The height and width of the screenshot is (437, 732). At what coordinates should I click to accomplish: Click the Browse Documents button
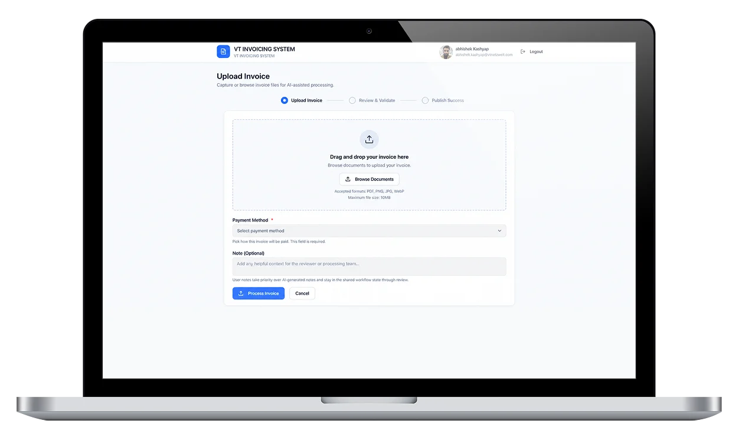tap(369, 179)
